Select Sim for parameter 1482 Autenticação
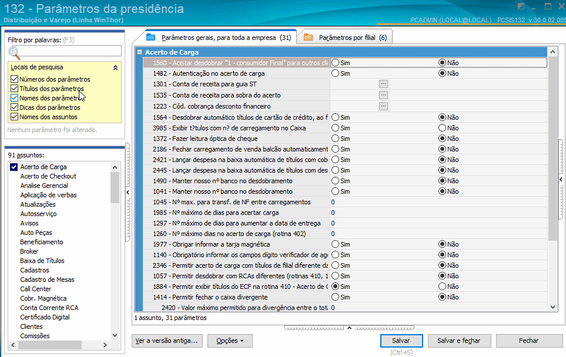This screenshot has height=357, width=566. (335, 74)
